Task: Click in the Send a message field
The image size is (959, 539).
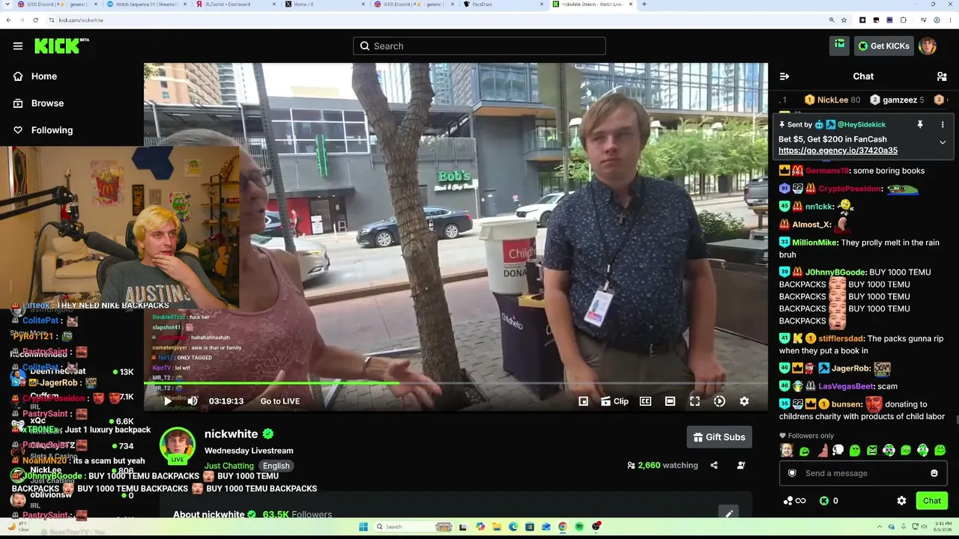Action: 863,473
